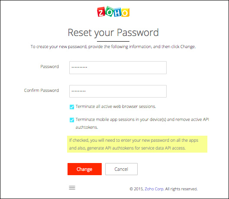This screenshot has width=229, height=199.
Task: Click the copyright 2015 footer text
Action: [x=164, y=189]
